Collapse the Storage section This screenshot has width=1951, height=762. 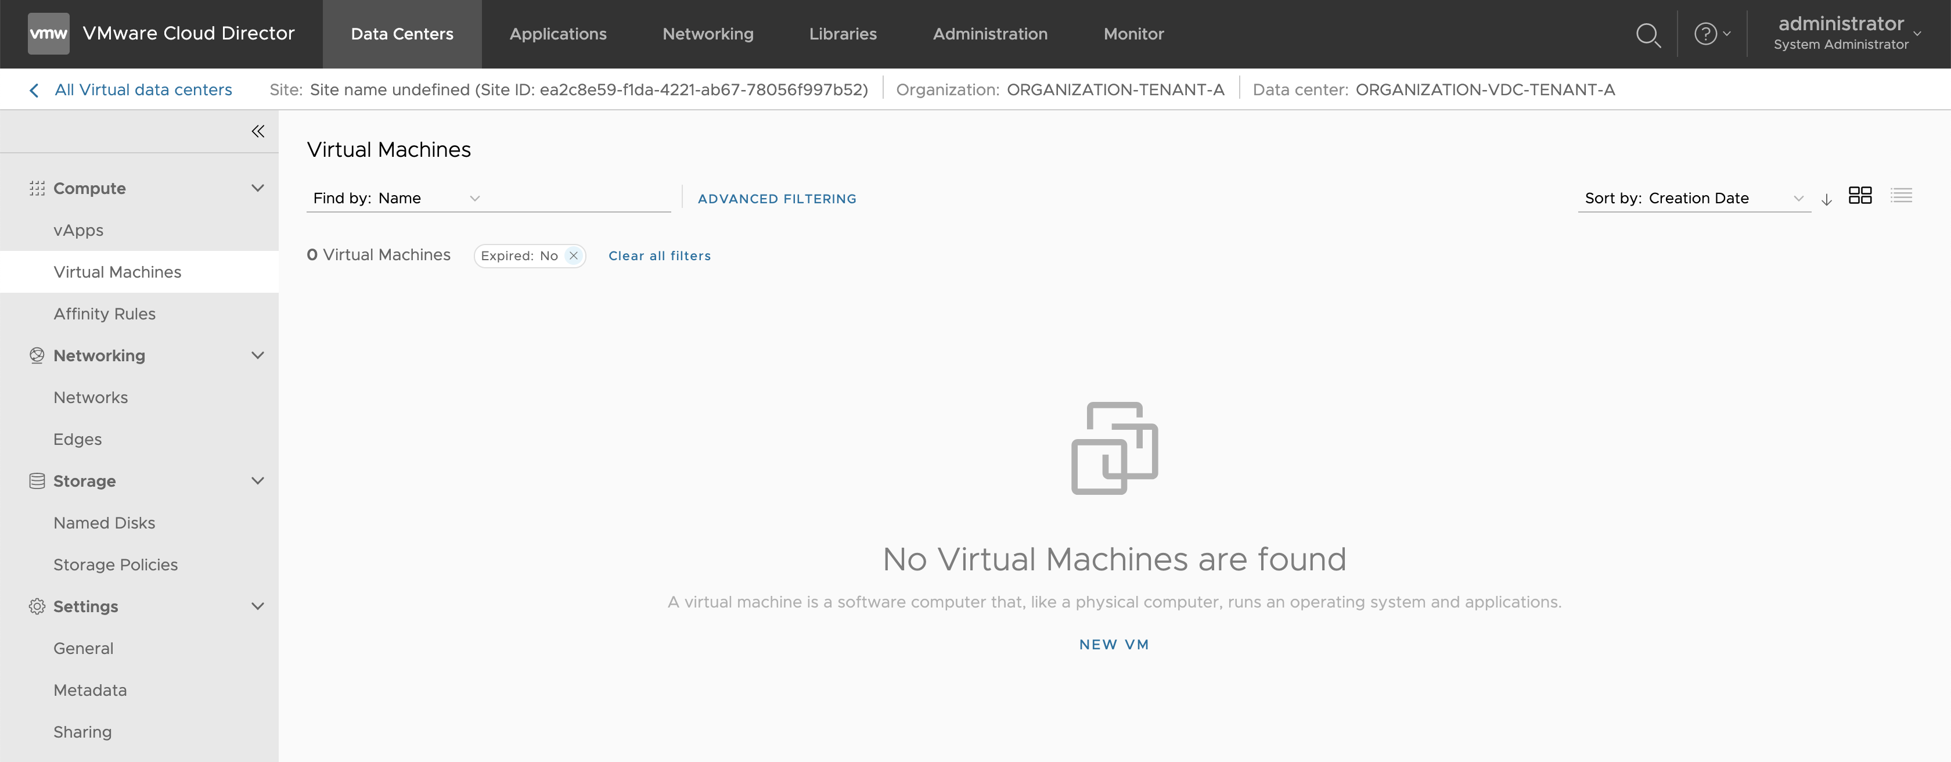(257, 481)
